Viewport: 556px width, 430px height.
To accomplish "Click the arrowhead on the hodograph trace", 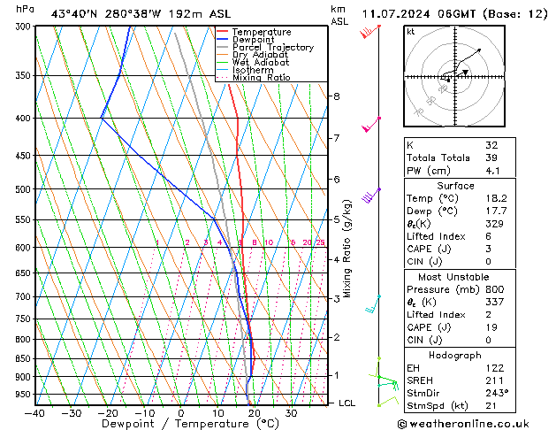I will pos(479,50).
